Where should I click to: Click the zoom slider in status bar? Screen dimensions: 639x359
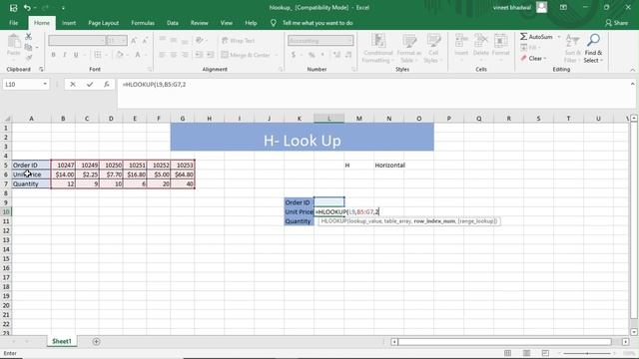(587, 353)
